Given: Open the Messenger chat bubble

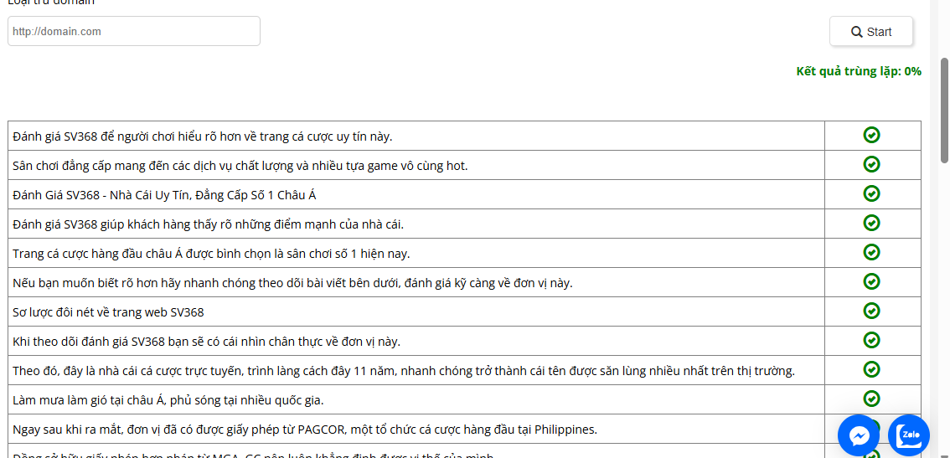Looking at the screenshot, I should tap(859, 435).
